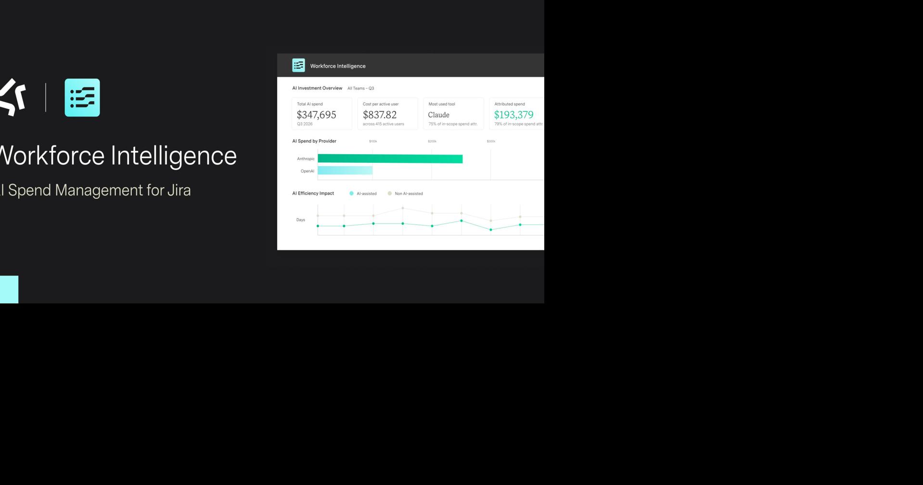The image size is (923, 485).
Task: Select the Claude most used tool value
Action: 439,115
